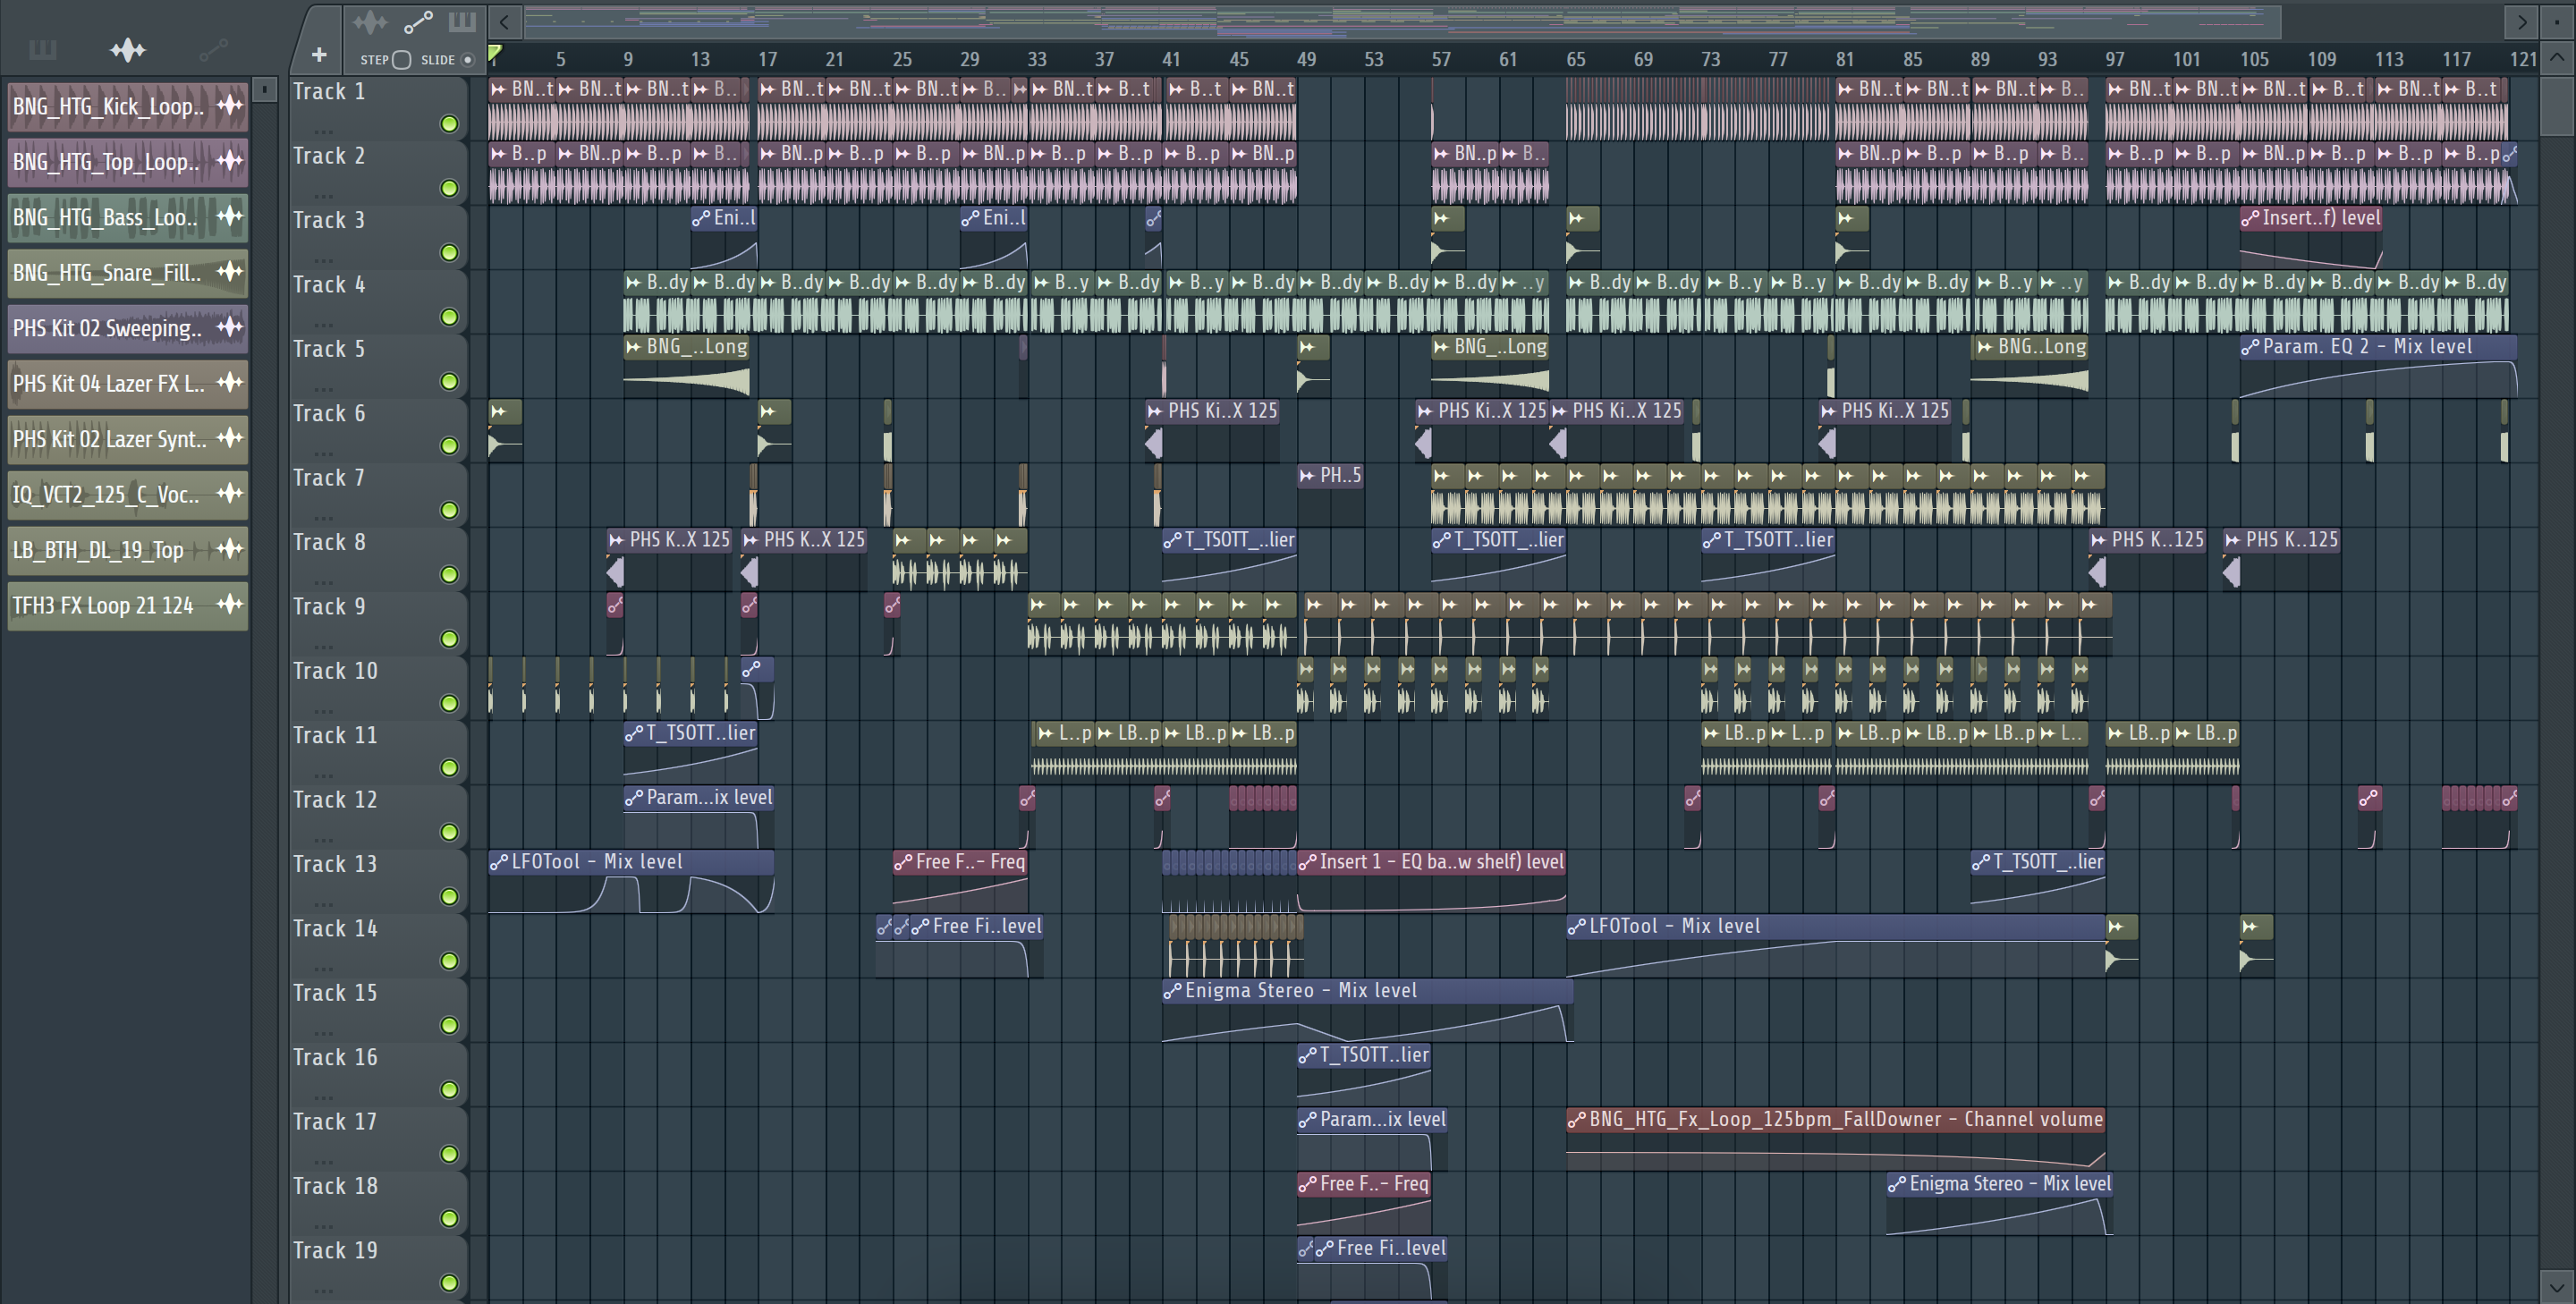2576x1304 pixels.
Task: Select the Track 12 header
Action: [378, 816]
